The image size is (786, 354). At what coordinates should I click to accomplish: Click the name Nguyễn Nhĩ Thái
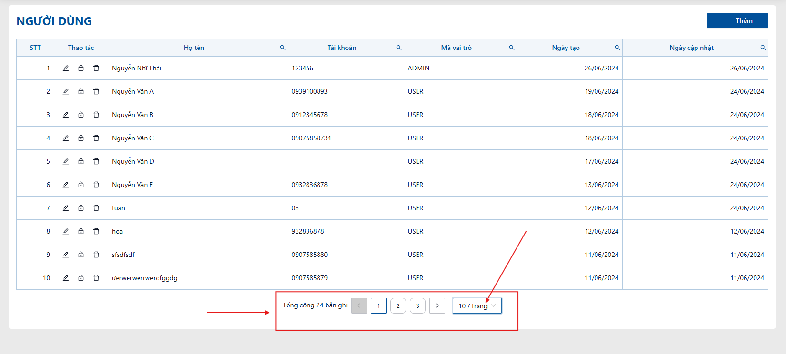pos(137,68)
